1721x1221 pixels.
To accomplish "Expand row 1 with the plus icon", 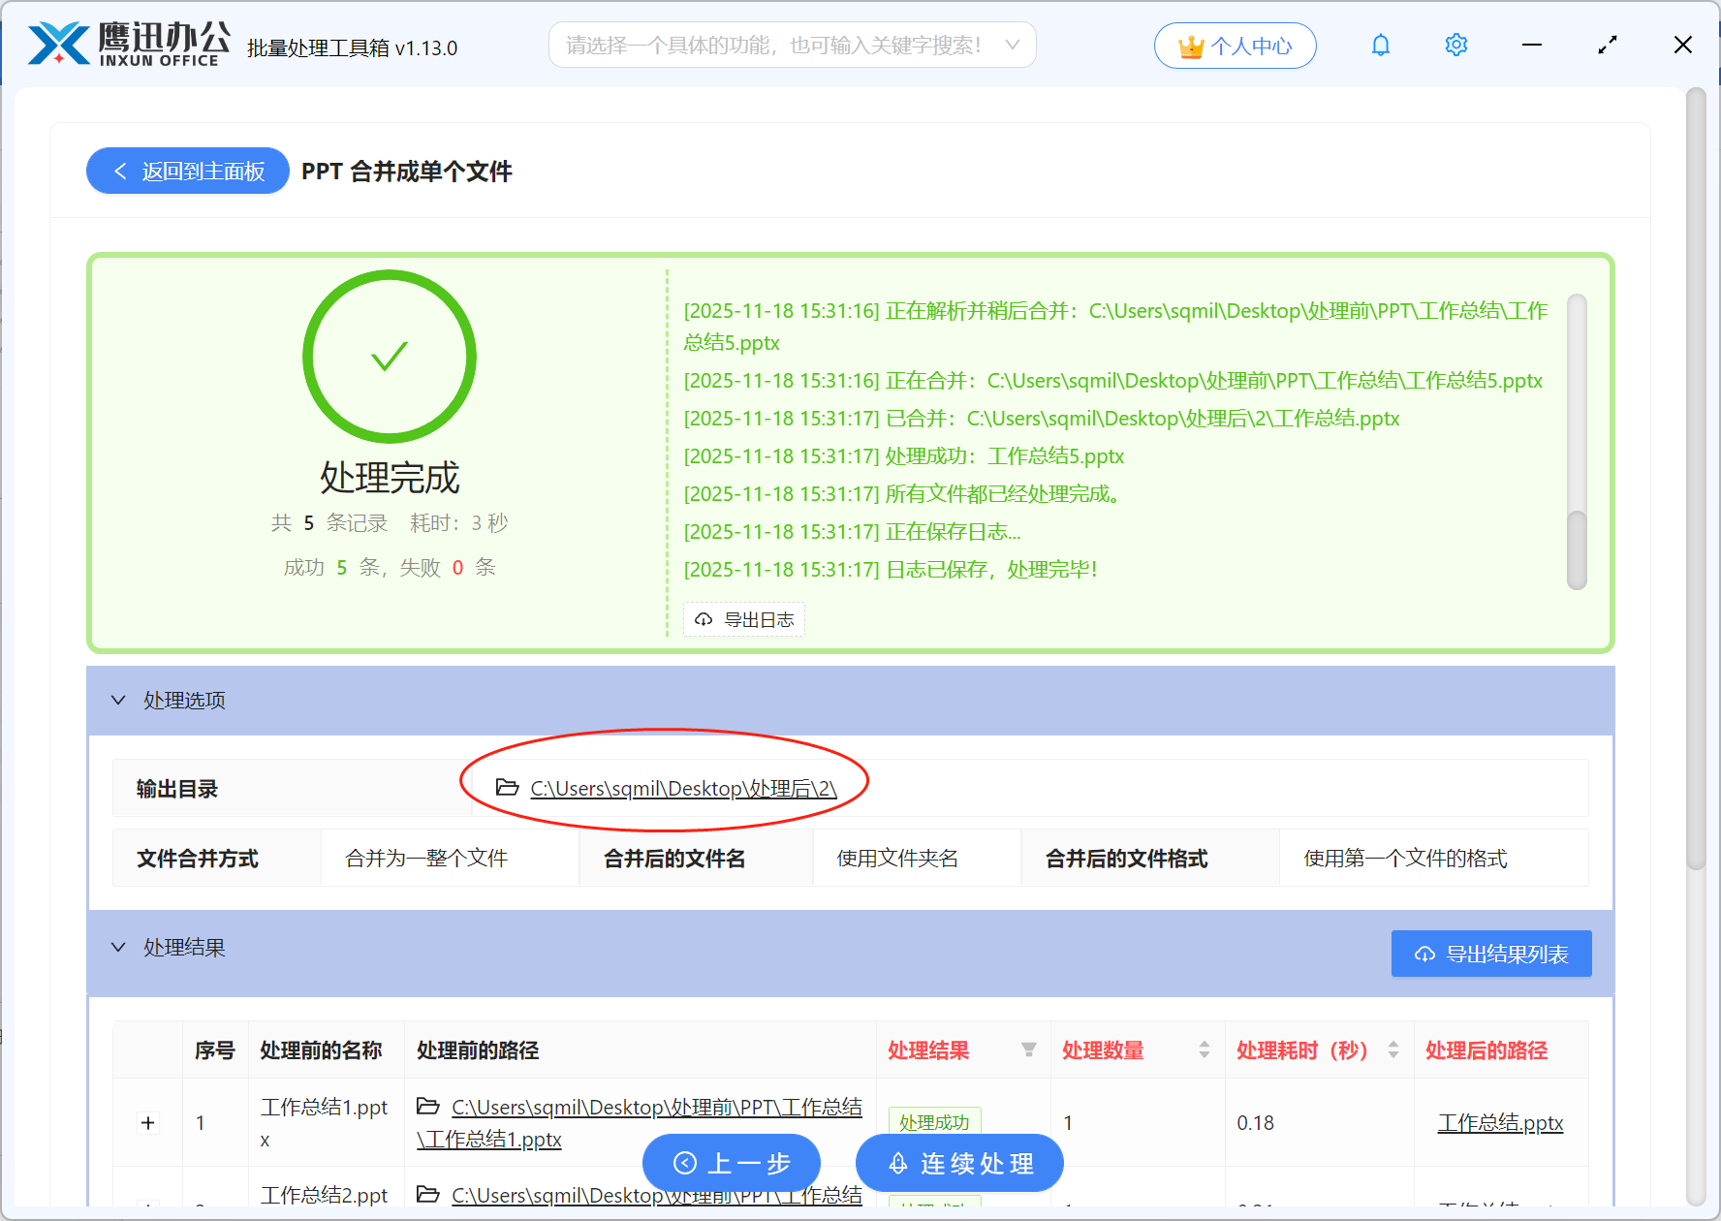I will 147,1122.
